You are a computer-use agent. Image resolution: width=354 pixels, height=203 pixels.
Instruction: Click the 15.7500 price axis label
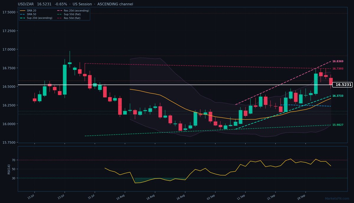(x=9, y=142)
